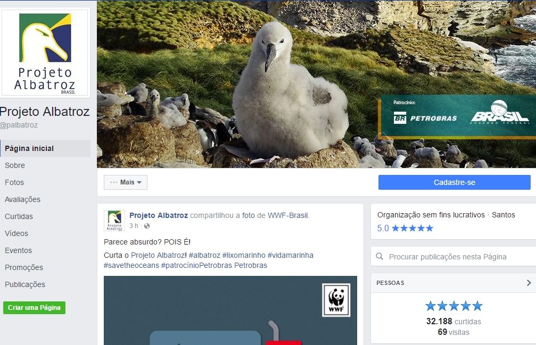Click the Projeto Albatroz profile logo
536x345 pixels.
coord(45,53)
